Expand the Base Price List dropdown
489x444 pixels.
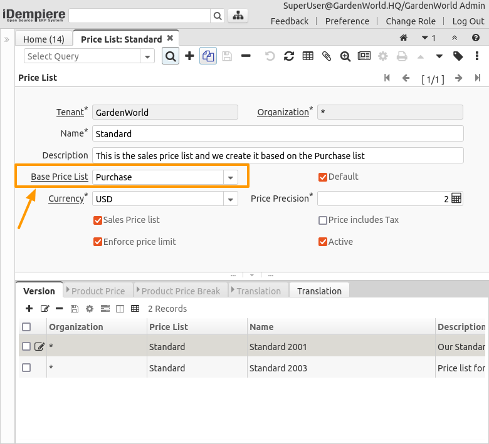[231, 177]
